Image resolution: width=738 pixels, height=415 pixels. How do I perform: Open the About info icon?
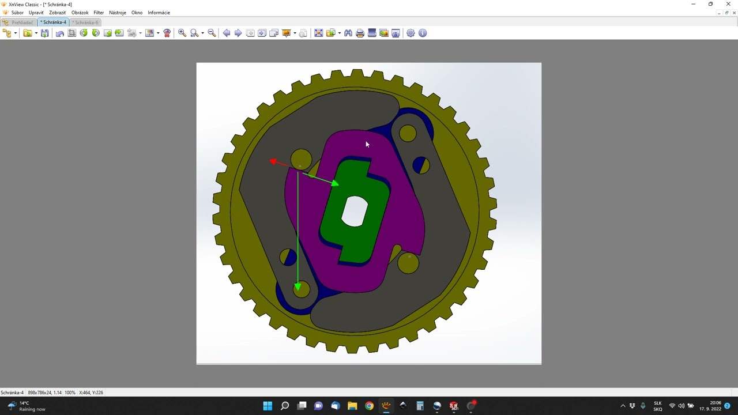[x=423, y=33]
